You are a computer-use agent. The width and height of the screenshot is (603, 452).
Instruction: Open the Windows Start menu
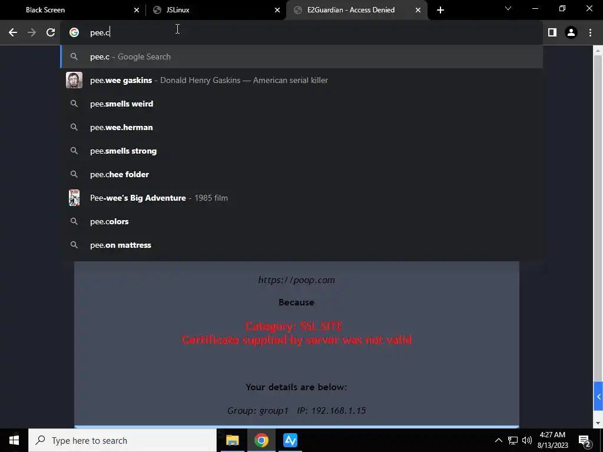click(14, 440)
